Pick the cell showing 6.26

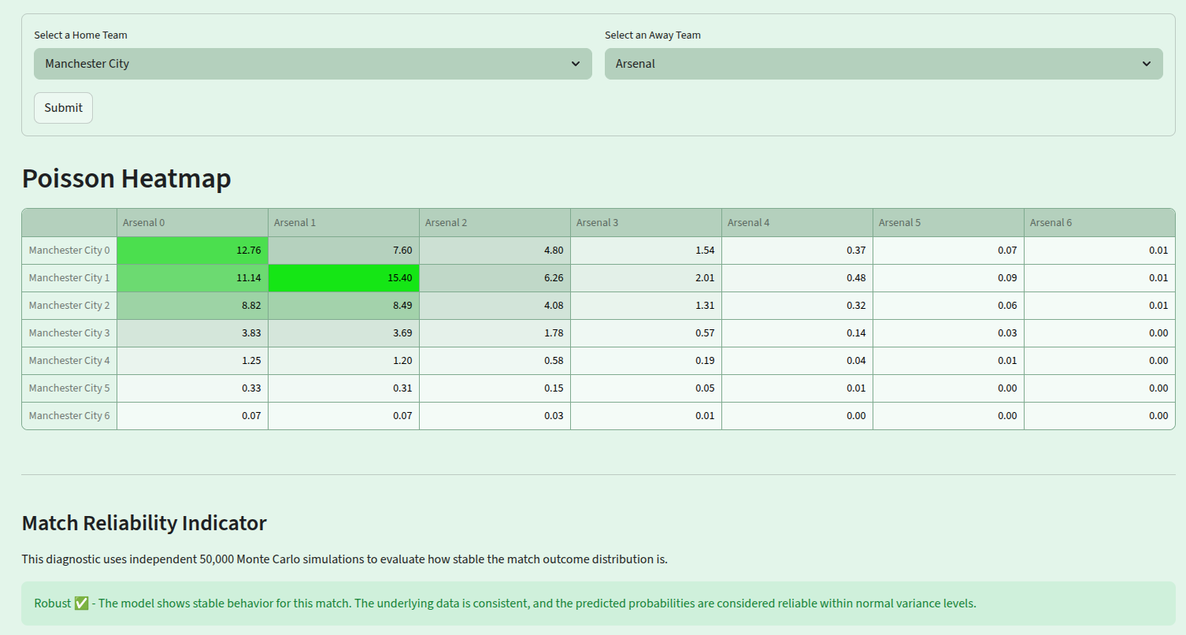pyautogui.click(x=495, y=278)
